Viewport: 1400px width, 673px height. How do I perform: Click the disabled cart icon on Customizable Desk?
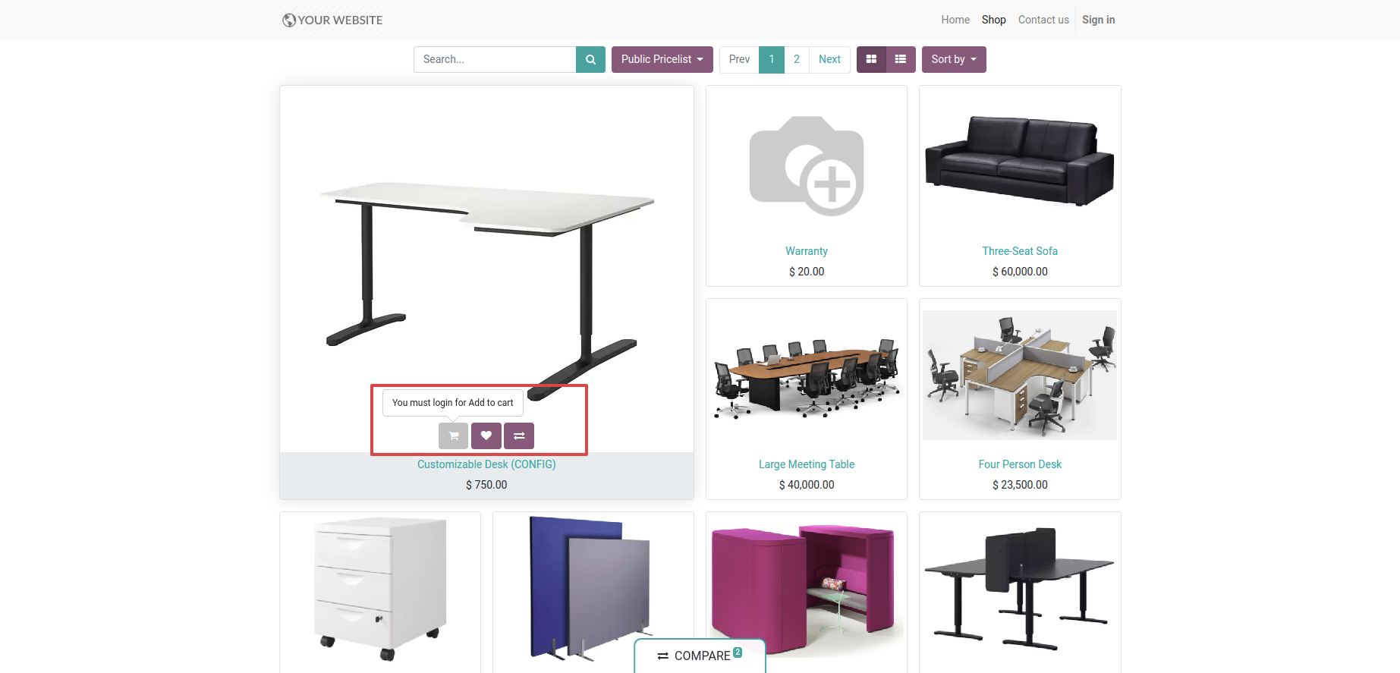pos(453,436)
